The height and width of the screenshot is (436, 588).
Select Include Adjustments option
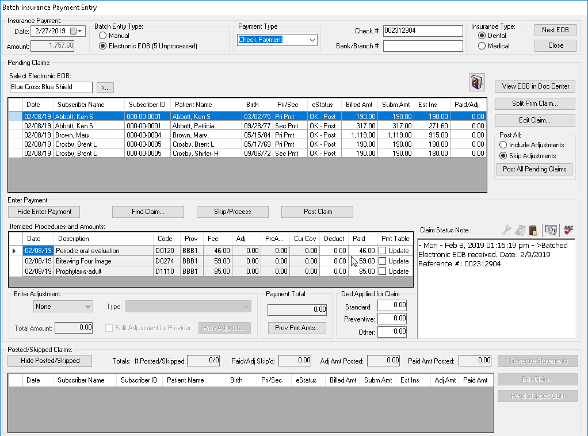click(x=503, y=145)
